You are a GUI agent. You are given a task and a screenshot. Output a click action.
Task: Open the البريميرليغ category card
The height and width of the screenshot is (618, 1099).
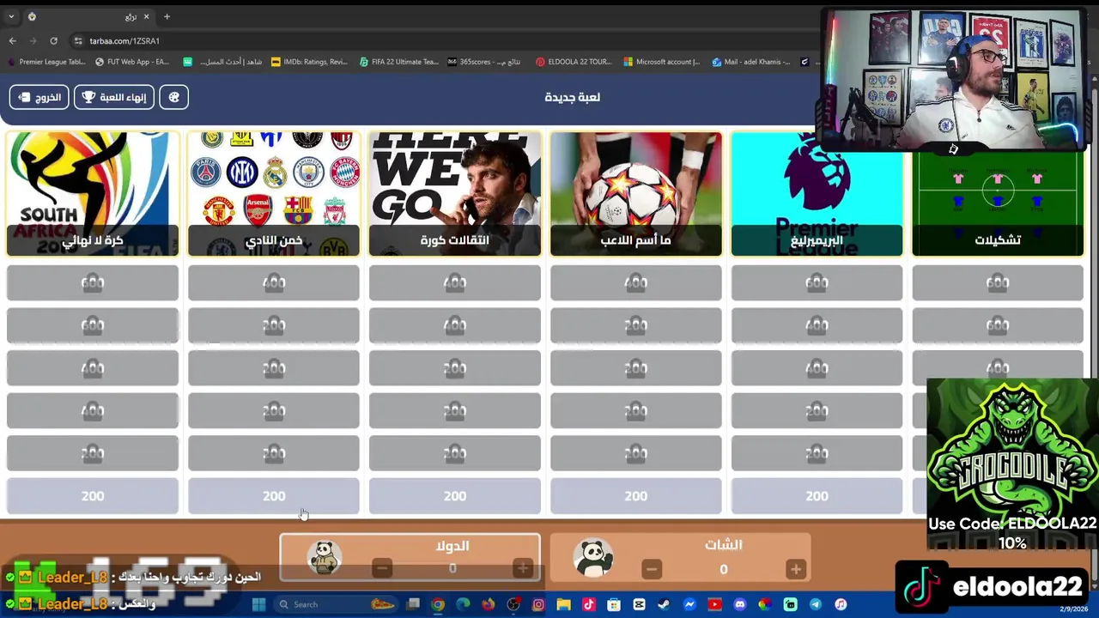click(817, 194)
